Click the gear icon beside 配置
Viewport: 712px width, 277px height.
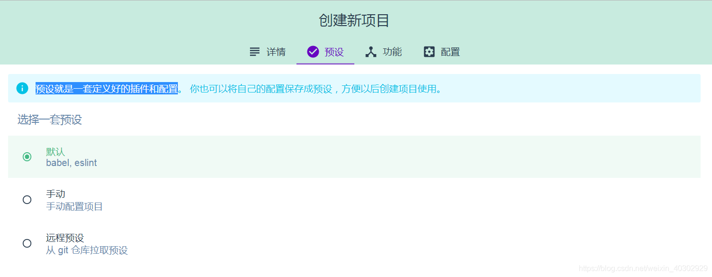(429, 52)
